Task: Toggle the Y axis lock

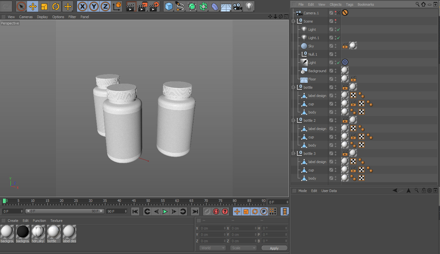Action: point(94,6)
